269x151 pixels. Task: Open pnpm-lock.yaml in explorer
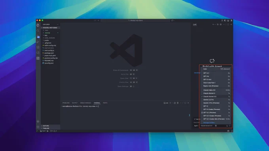51,56
